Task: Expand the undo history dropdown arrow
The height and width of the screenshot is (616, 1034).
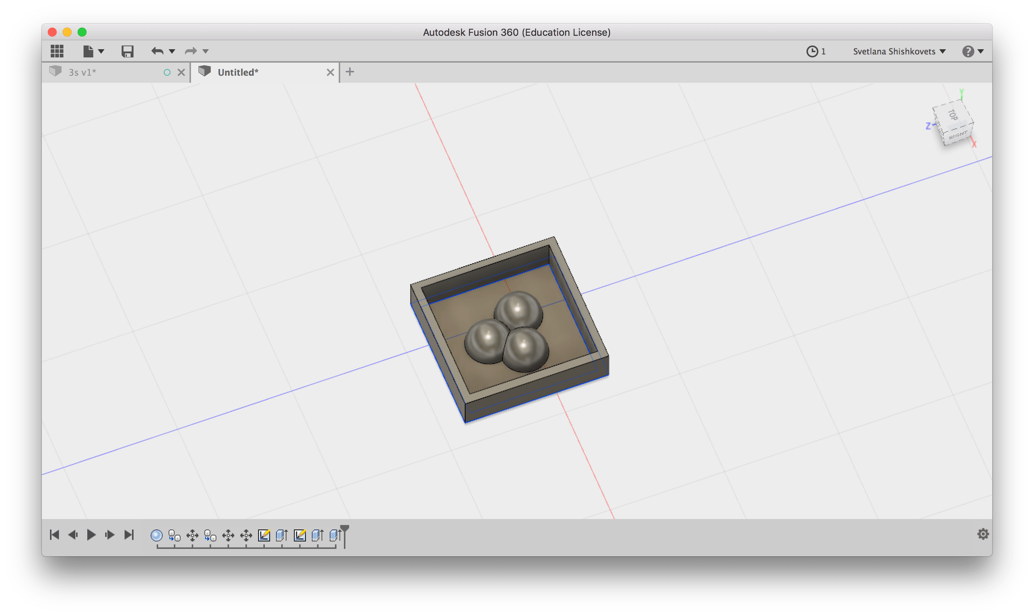Action: pos(172,51)
